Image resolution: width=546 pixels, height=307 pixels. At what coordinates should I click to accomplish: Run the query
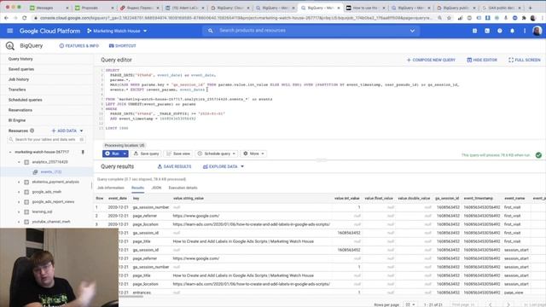click(x=112, y=153)
